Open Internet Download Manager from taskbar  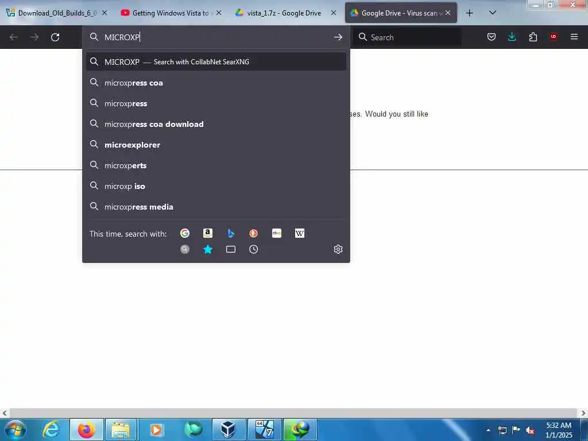[300, 430]
